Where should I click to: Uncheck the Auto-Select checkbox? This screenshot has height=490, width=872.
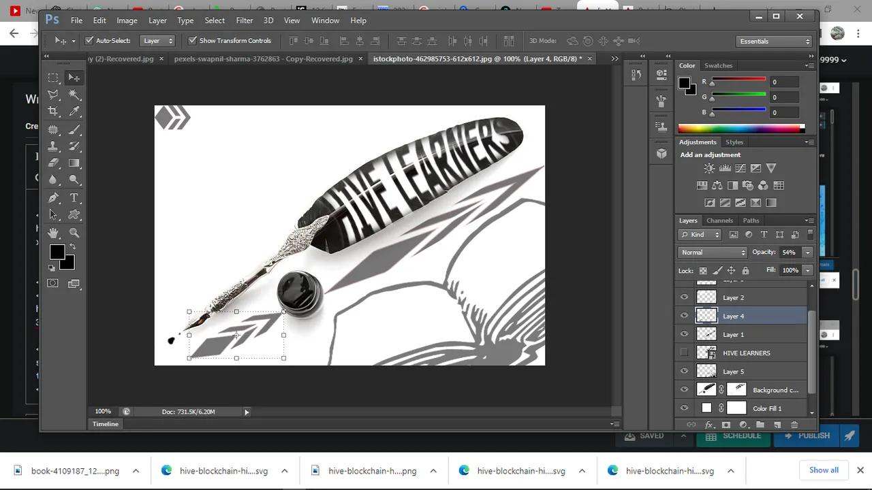[89, 41]
